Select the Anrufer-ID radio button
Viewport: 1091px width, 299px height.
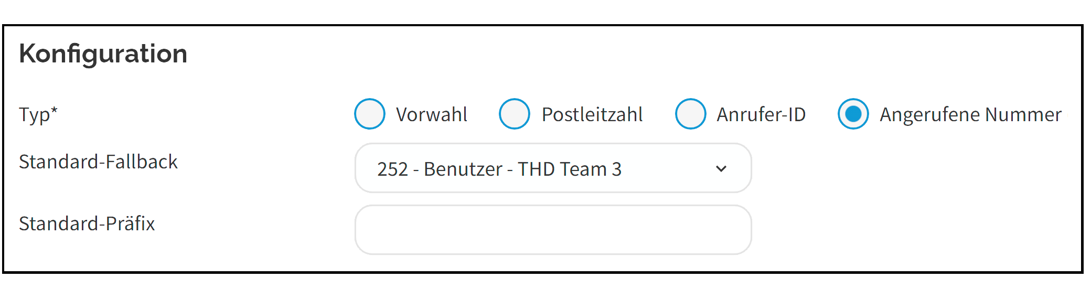point(691,114)
